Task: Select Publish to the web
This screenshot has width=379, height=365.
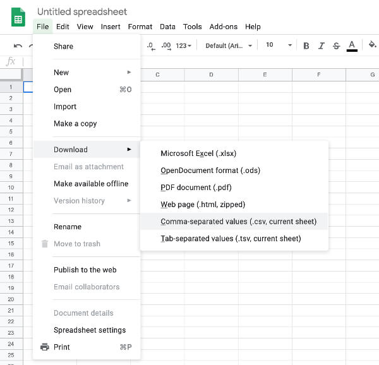Action: coord(87,270)
